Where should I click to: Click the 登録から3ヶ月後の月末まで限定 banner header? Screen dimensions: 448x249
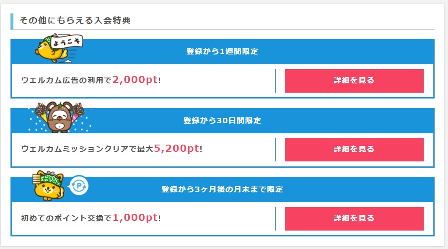(x=222, y=189)
